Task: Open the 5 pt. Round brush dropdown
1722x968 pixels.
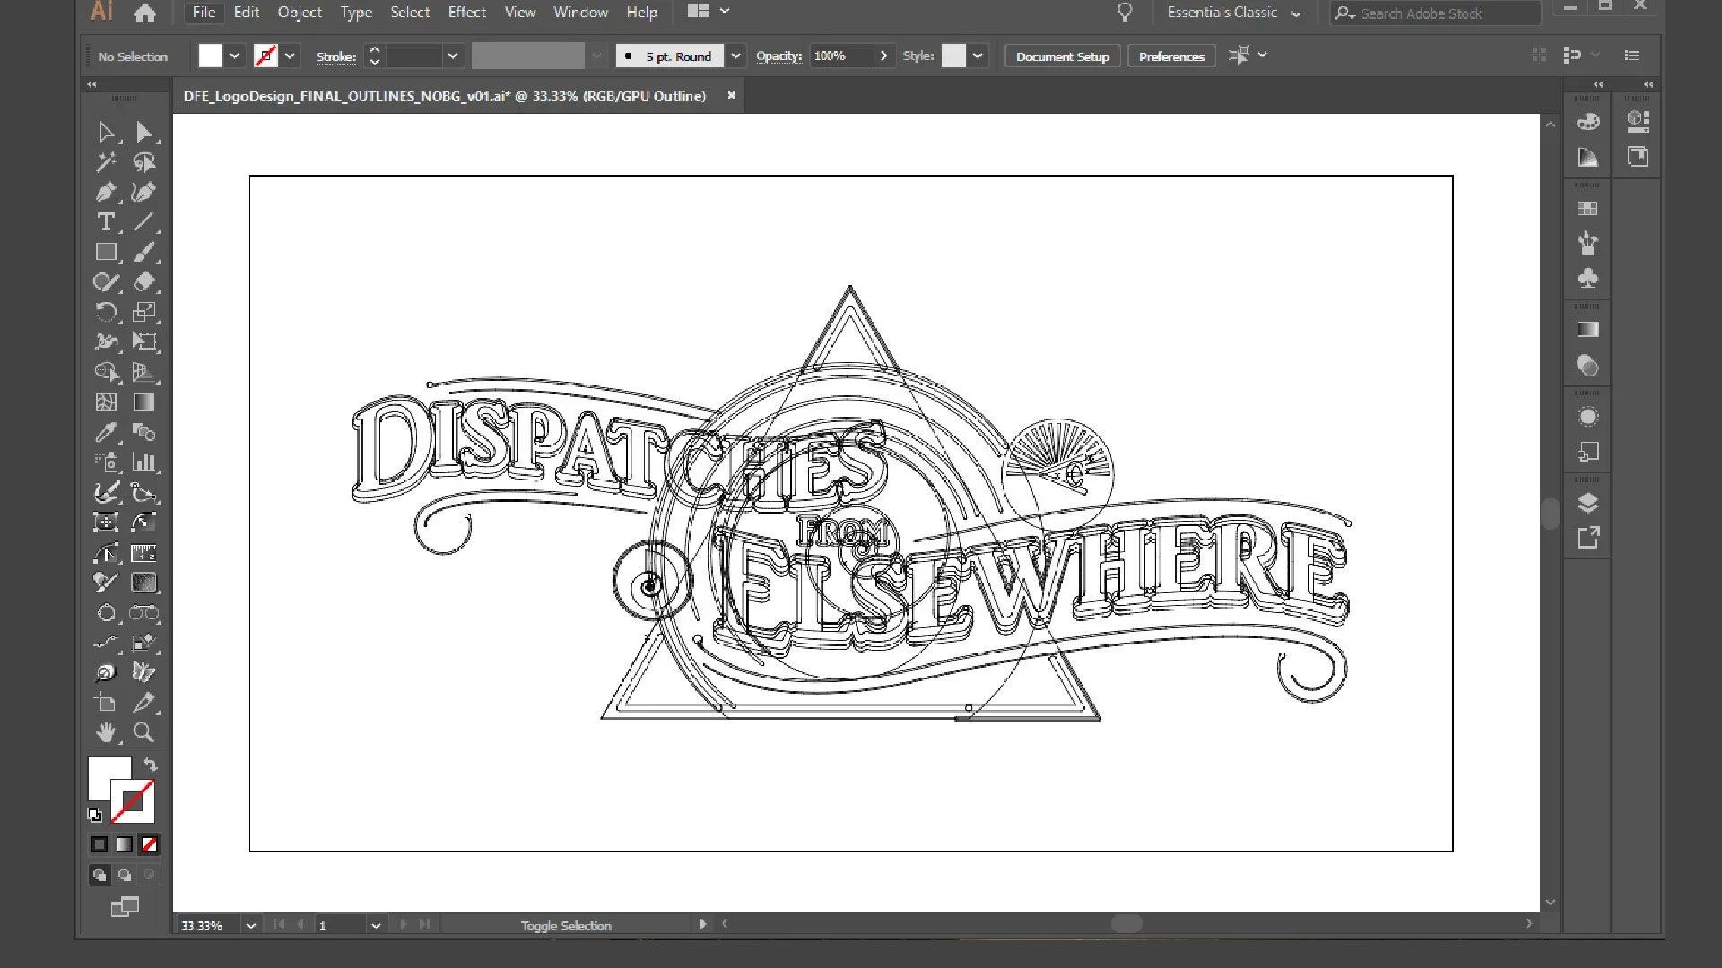Action: tap(735, 56)
